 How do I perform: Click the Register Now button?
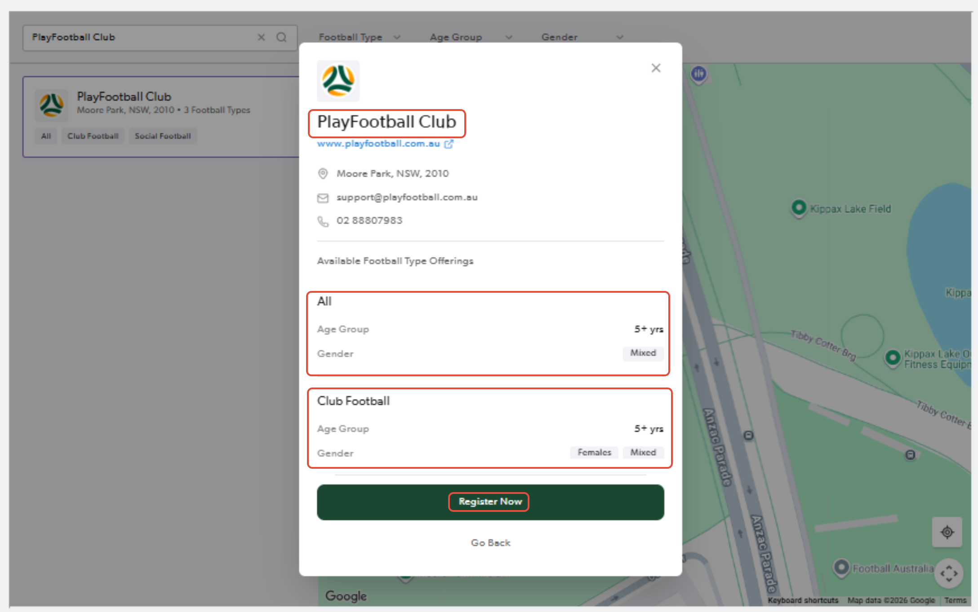pyautogui.click(x=490, y=502)
